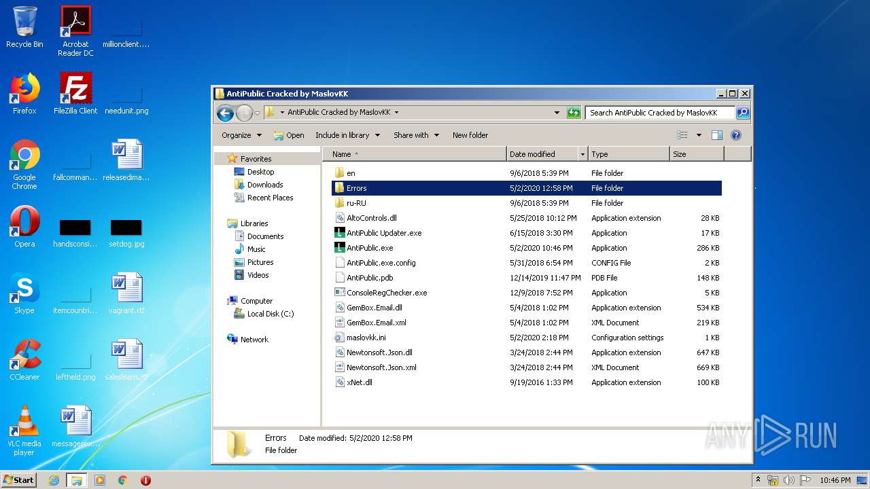
Task: Sort by Name column header
Action: 415,154
